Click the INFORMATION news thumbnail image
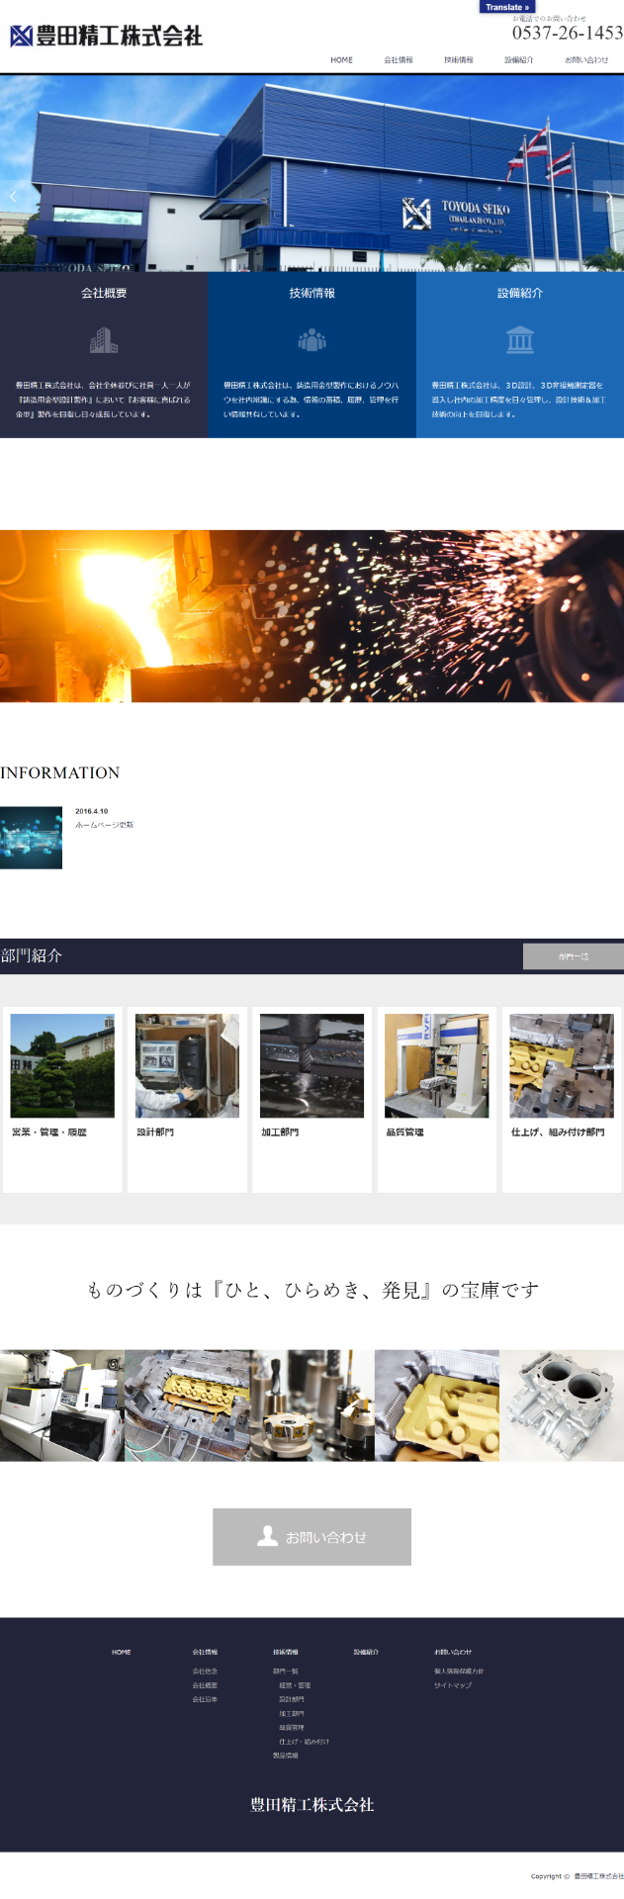 click(31, 838)
